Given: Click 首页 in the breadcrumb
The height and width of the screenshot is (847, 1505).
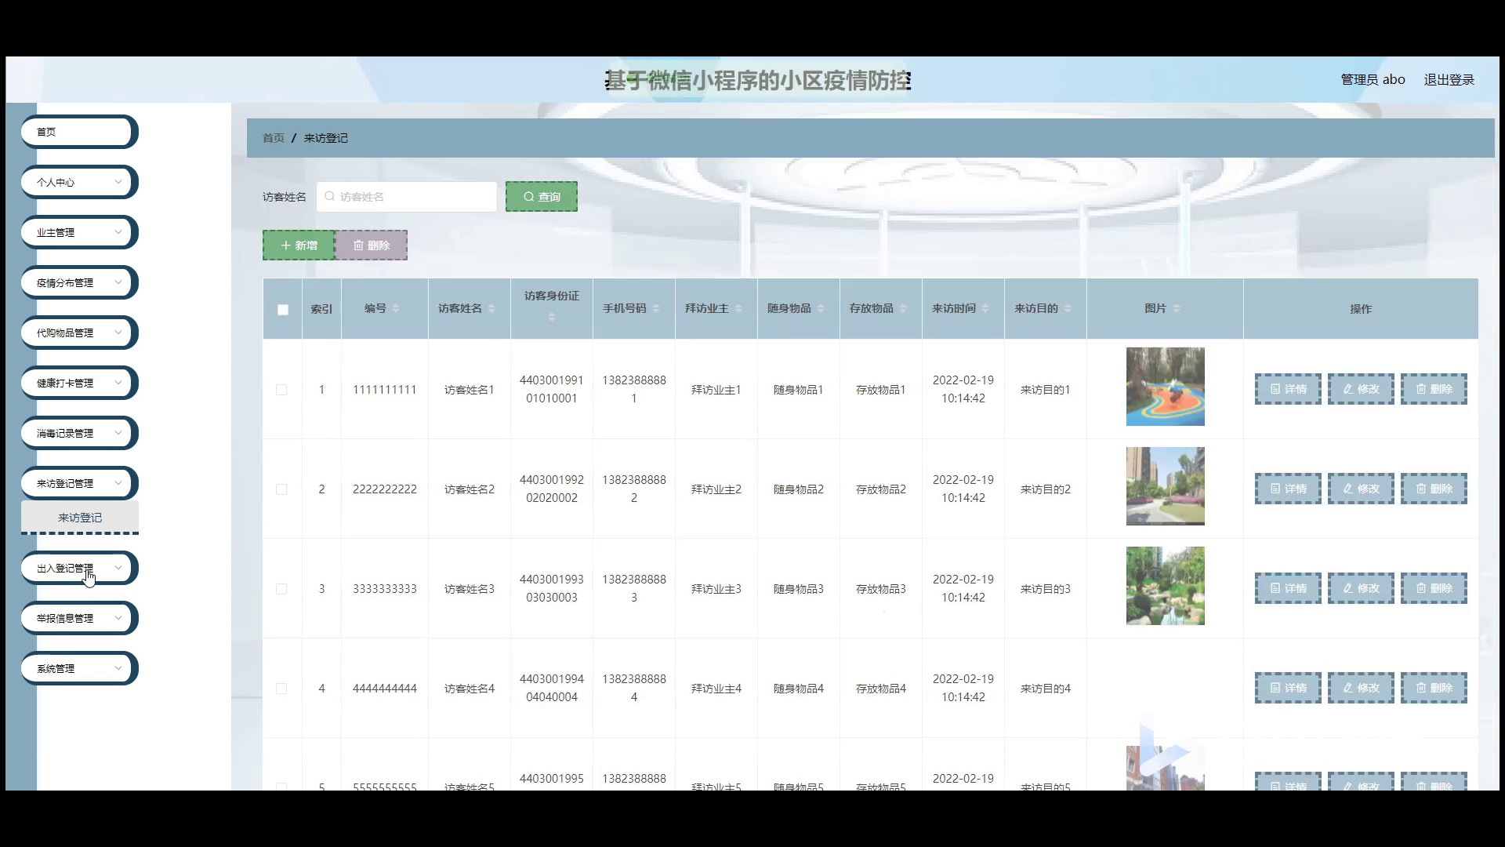Looking at the screenshot, I should [274, 138].
